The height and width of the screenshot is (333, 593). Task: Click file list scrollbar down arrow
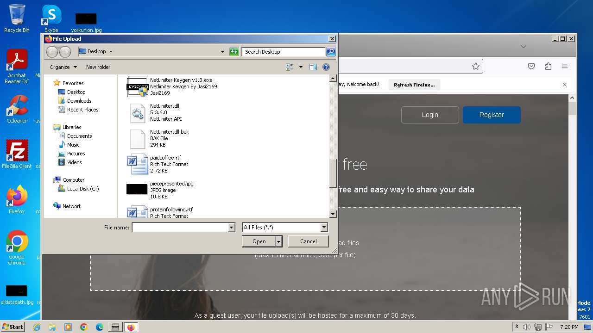(x=333, y=214)
